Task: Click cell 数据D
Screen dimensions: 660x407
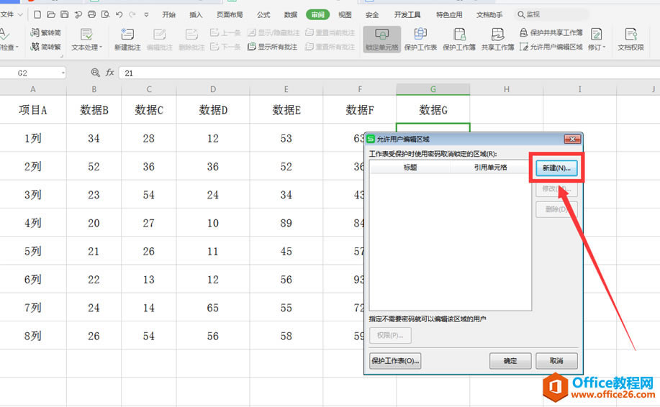Action: pos(213,110)
